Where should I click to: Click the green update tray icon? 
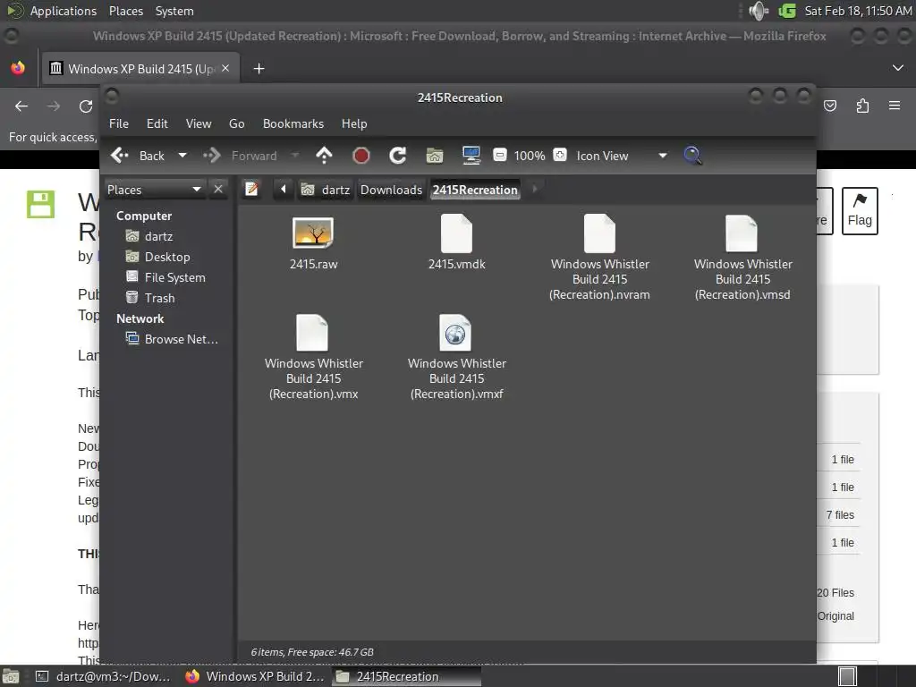[787, 11]
